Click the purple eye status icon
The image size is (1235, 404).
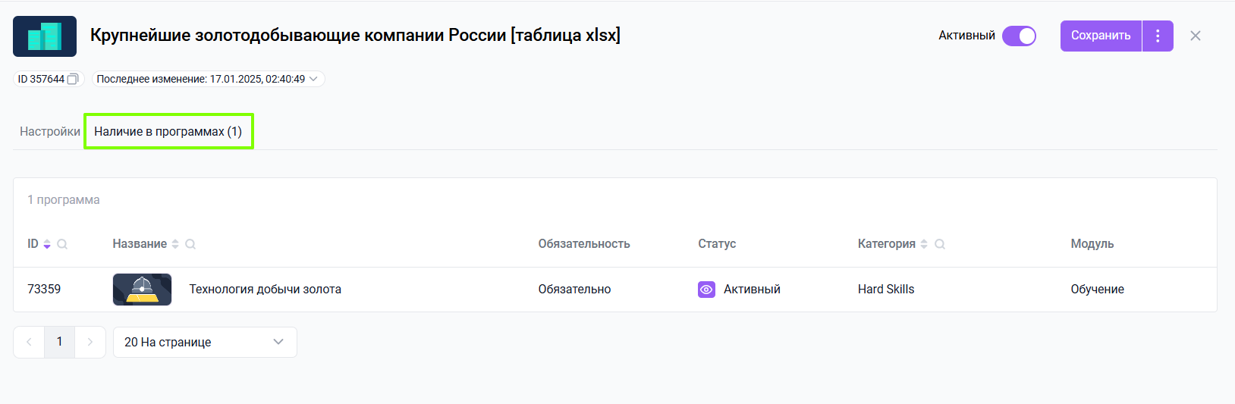point(706,290)
